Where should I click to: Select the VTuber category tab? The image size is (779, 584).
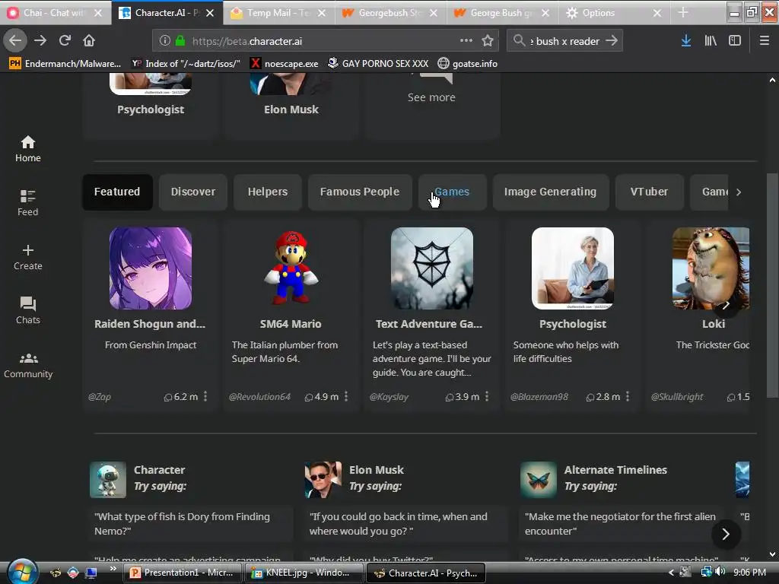(650, 192)
